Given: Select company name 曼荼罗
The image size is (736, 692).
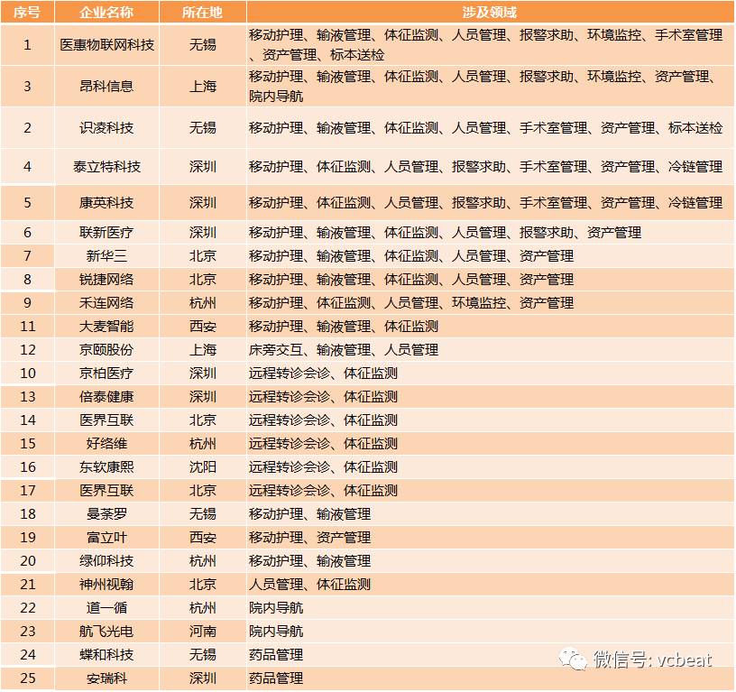Looking at the screenshot, I should [106, 513].
